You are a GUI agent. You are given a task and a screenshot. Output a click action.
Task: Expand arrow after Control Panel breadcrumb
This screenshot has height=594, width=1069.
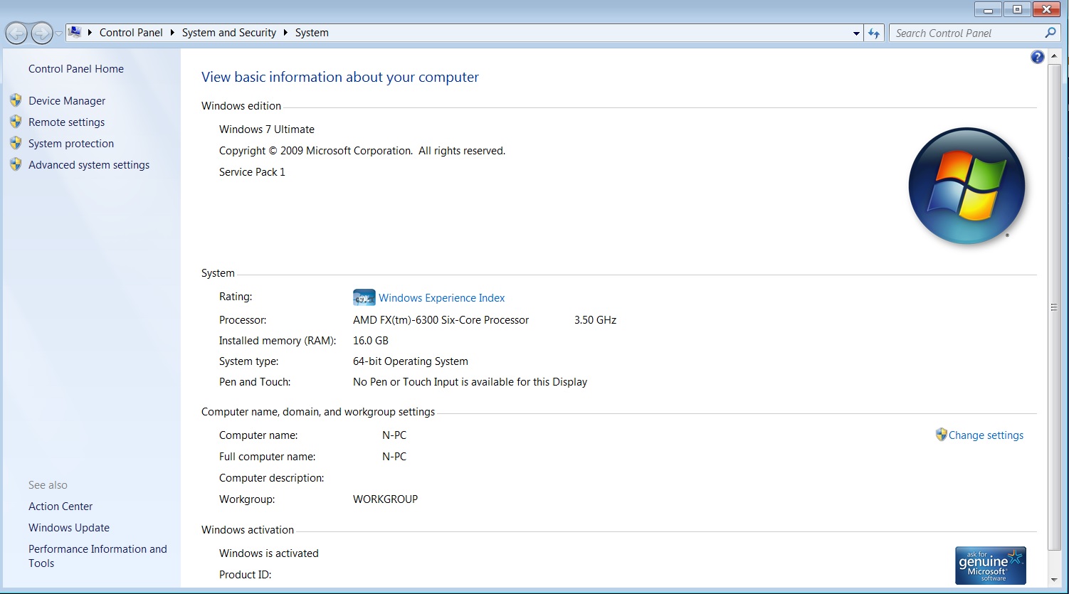[x=173, y=33]
